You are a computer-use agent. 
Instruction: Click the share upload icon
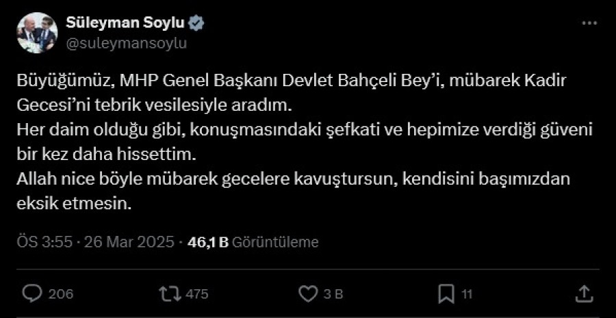[x=584, y=294]
